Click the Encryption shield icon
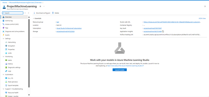 [x=6, y=46]
